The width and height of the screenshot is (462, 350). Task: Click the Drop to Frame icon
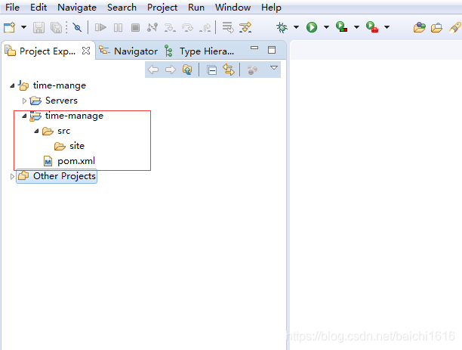click(x=228, y=27)
